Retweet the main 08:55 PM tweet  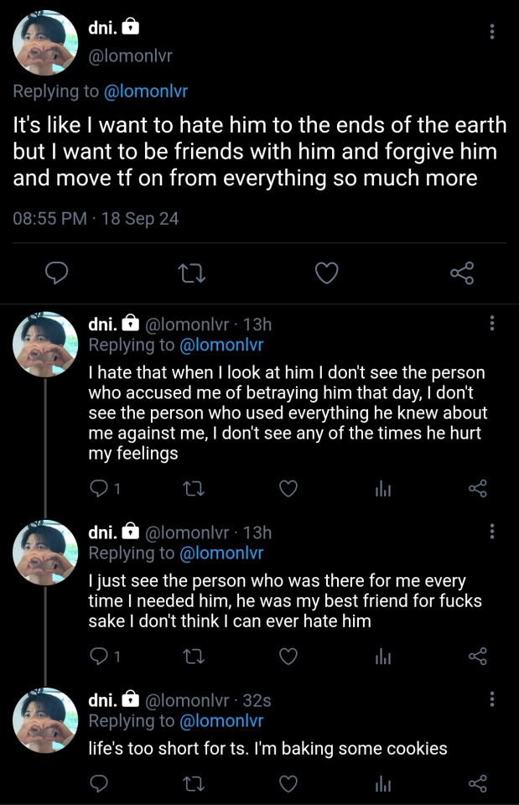click(x=191, y=273)
